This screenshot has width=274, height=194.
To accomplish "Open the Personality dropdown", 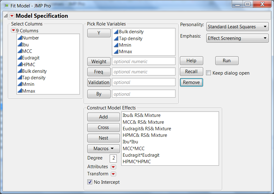I will point(237,27).
